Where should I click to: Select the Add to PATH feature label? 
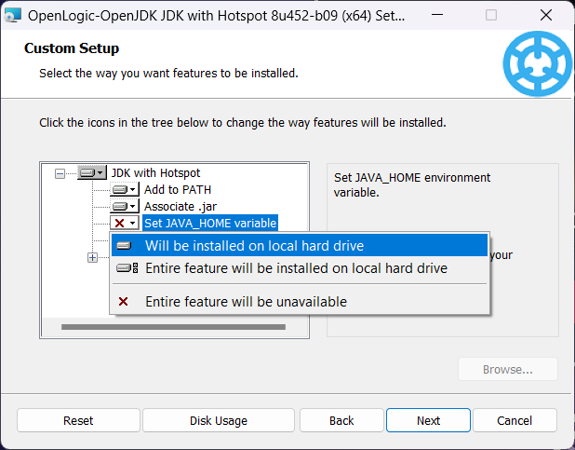pos(177,190)
